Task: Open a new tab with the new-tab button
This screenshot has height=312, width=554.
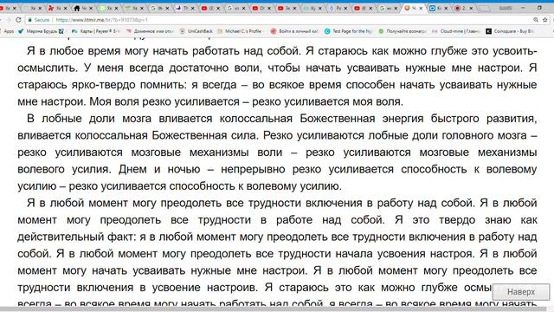Action: pyautogui.click(x=483, y=8)
